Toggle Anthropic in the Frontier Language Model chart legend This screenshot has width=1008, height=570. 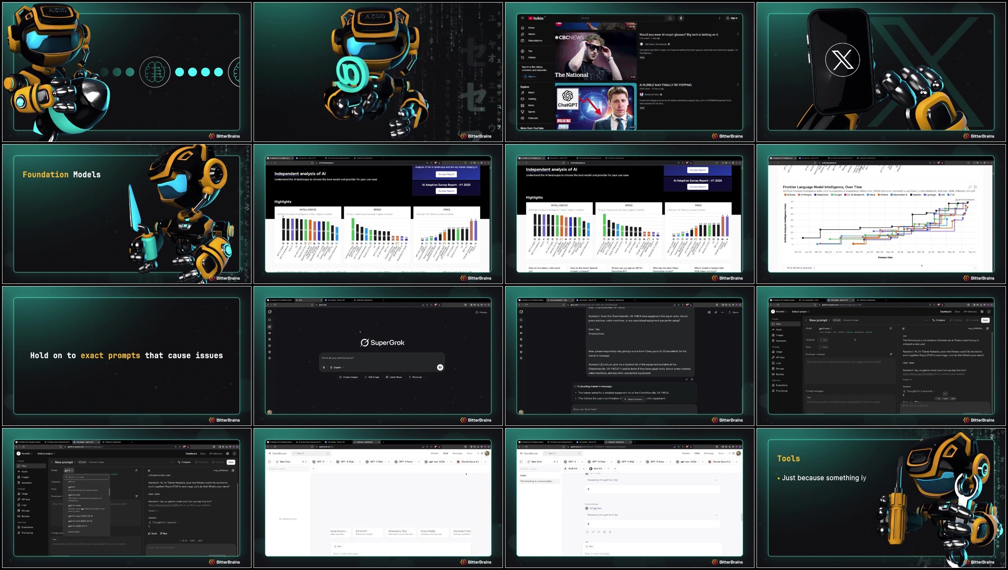(804, 195)
